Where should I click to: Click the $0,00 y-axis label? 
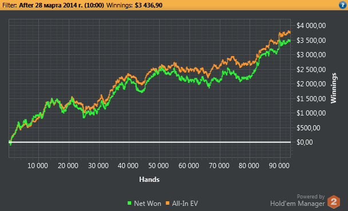coord(304,142)
